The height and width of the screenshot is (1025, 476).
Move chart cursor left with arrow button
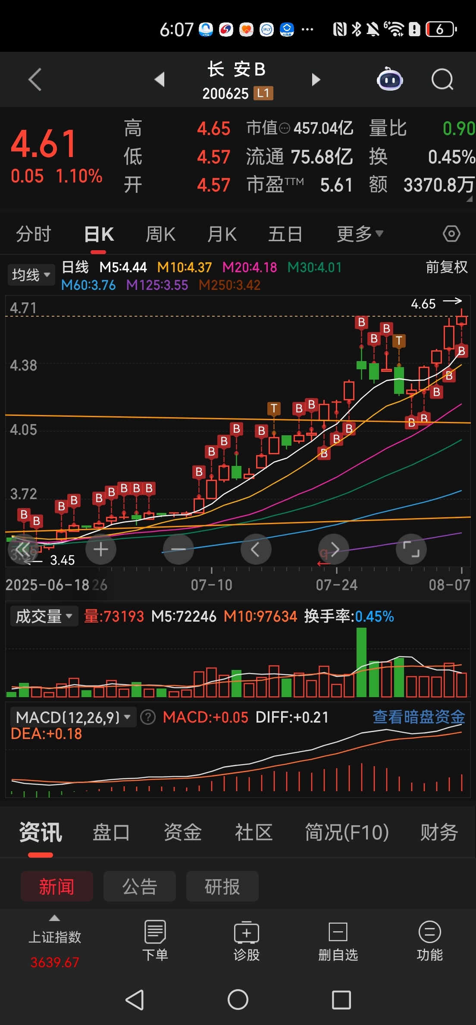point(256,549)
